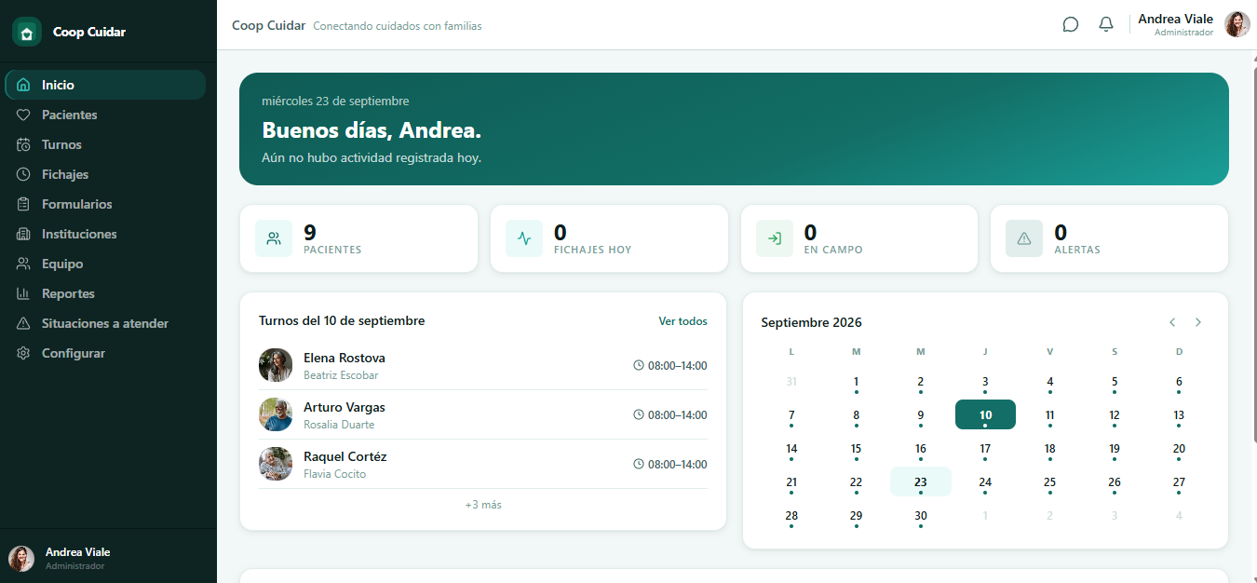Click the Septiembre 2026 month title
1257x583 pixels.
(x=811, y=322)
